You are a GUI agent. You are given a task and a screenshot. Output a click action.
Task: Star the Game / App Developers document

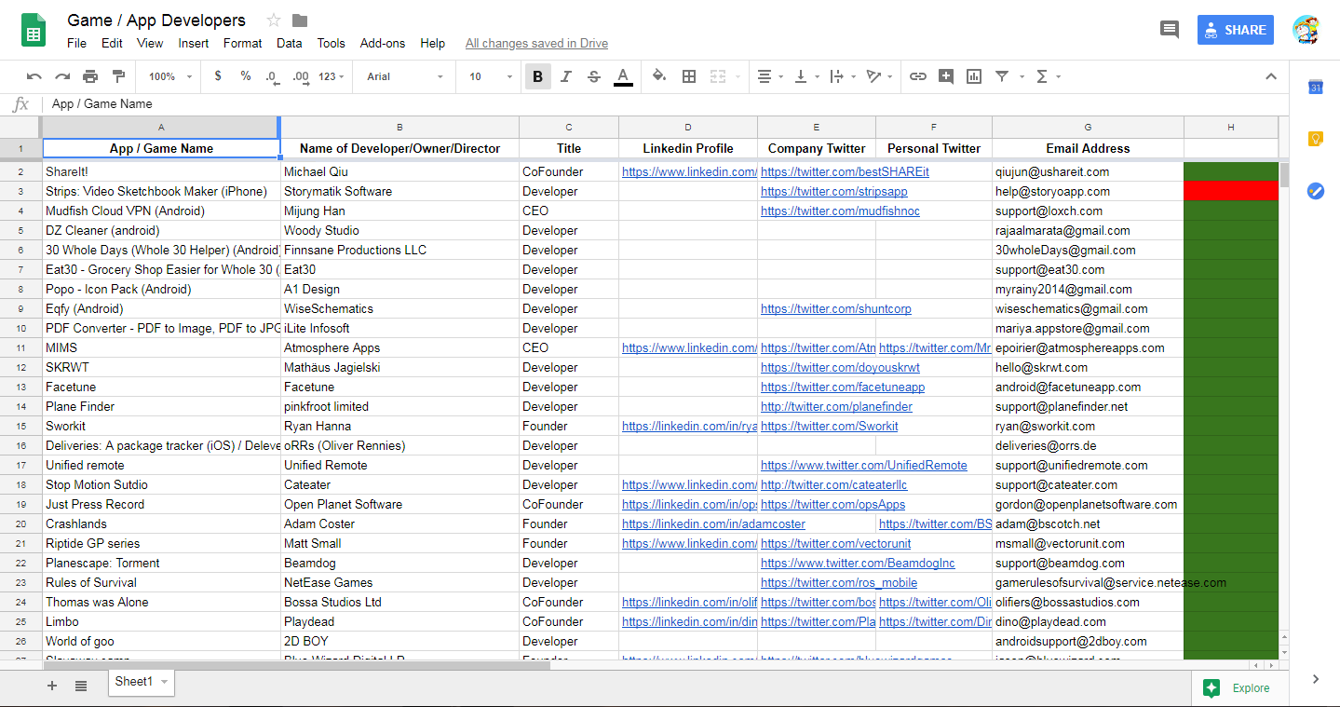coord(274,20)
